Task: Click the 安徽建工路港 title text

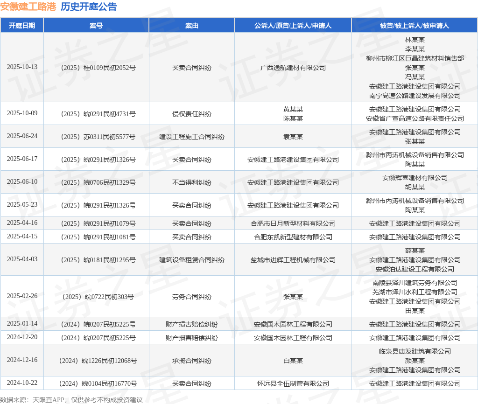Action: (x=28, y=7)
